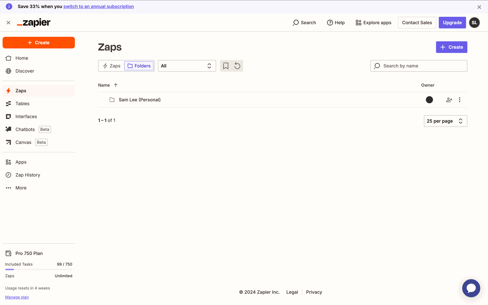This screenshot has height=305, width=488.
Task: Open the Help menu
Action: pyautogui.click(x=336, y=23)
